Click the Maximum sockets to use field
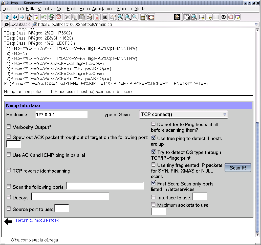The image size is (261, 245). click(x=158, y=212)
